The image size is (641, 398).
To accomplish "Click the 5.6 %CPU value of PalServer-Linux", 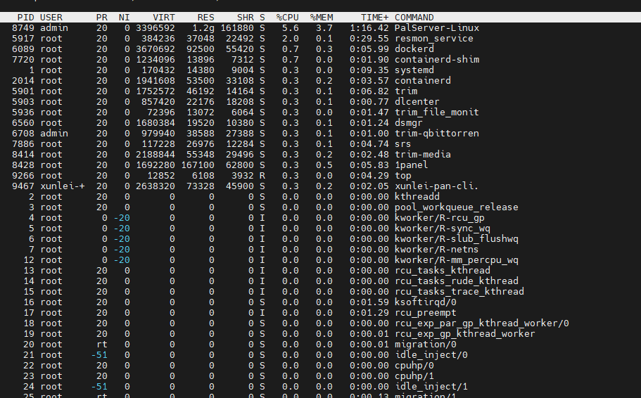I will 291,28.
